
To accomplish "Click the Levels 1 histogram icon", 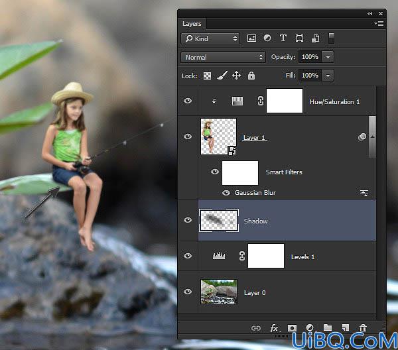I will coord(219,256).
